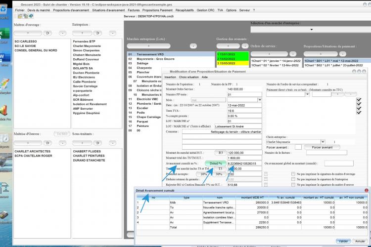
Task: Click the Taux TVA field showing 19.6
Action: coord(244,111)
